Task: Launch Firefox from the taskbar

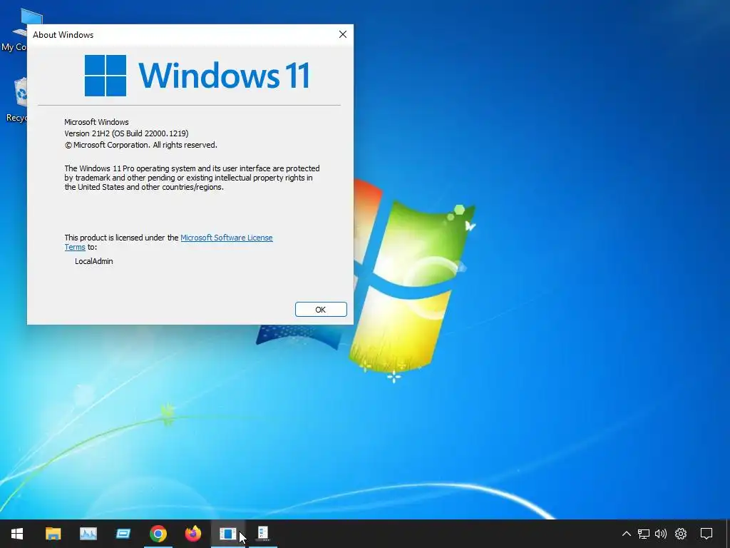Action: (x=192, y=534)
